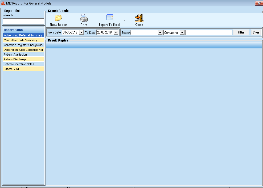Select the Export To Excel icon
263x188 pixels.
110,17
